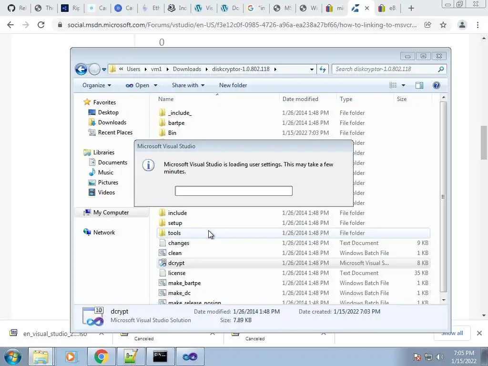Click the Windows Start orb
488x366 pixels.
pos(13,356)
